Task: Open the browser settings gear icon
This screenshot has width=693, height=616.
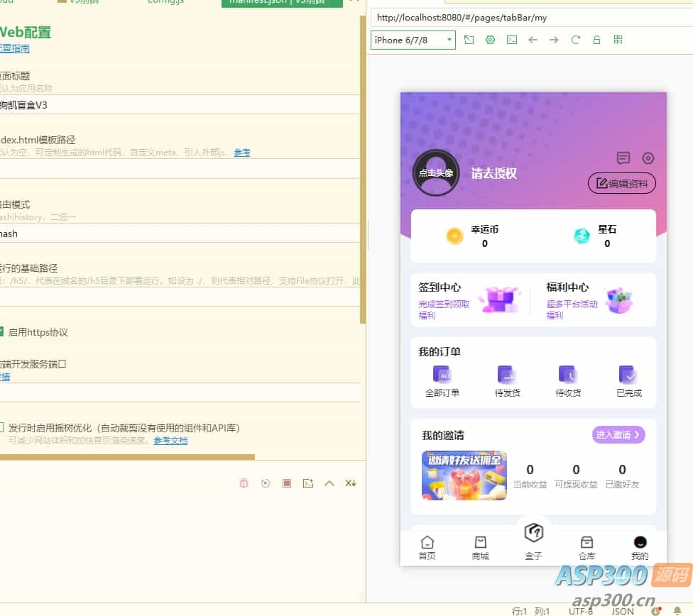Action: tap(490, 40)
